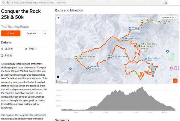This screenshot has height=121, width=180.
Task: Click the Route and Elevation heading
Action: coord(69,10)
